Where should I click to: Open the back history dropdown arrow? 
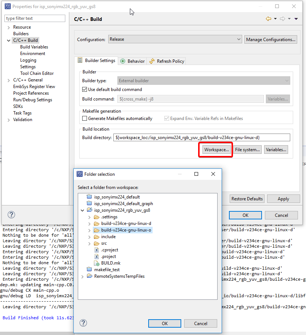click(x=275, y=19)
